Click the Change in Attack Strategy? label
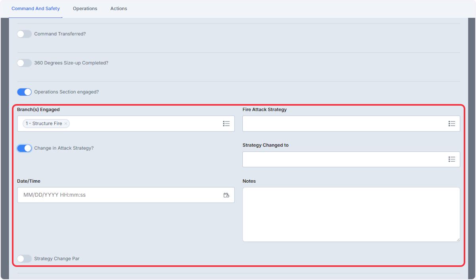The height and width of the screenshot is (280, 476). coord(64,148)
